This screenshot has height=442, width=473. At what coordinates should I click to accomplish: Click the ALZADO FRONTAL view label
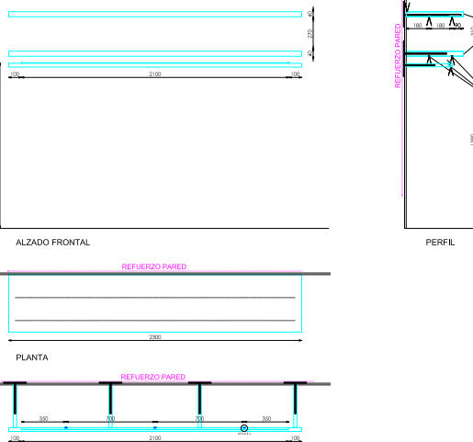tap(52, 243)
